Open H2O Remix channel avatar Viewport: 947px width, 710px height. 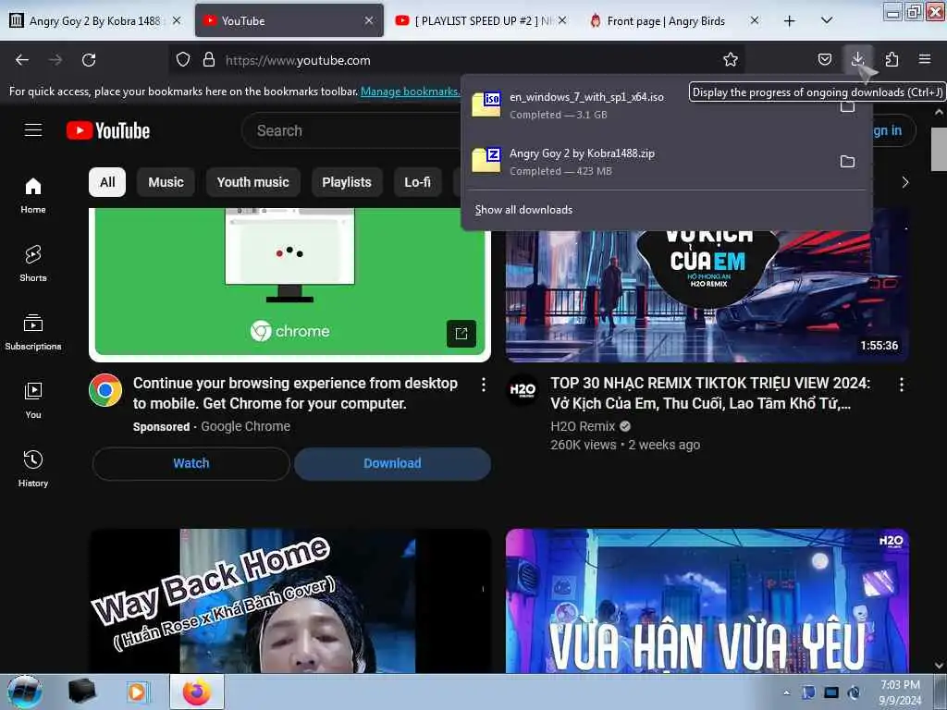[x=523, y=390]
